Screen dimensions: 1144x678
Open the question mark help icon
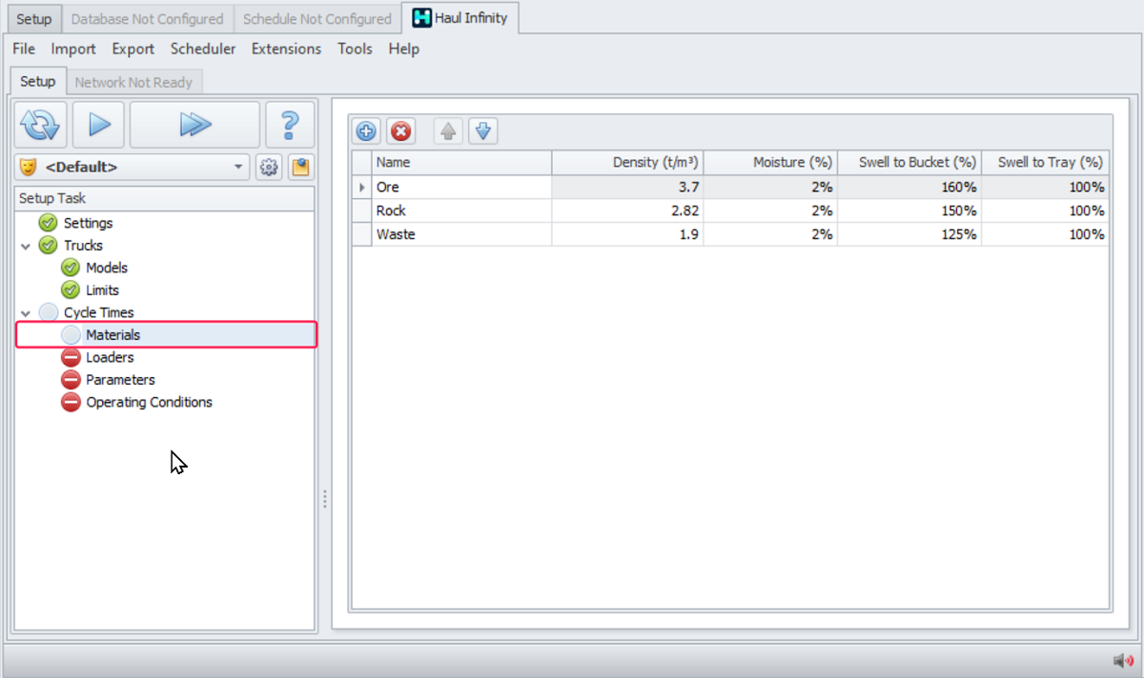290,125
